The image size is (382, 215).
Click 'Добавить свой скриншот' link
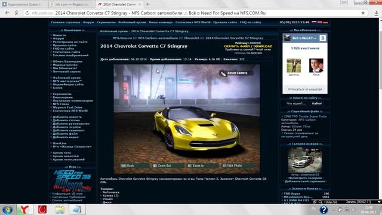(305, 182)
